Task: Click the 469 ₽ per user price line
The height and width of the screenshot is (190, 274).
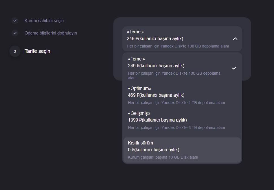Action: coord(156,95)
